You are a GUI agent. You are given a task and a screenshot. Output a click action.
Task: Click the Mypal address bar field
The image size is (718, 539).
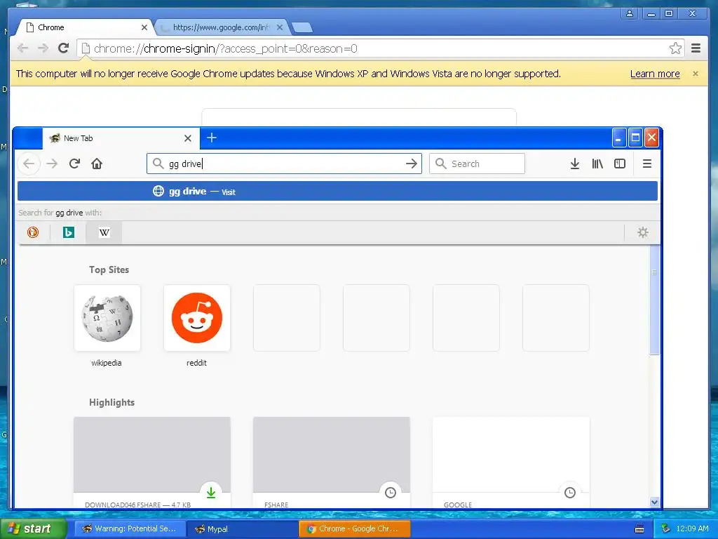tap(284, 164)
